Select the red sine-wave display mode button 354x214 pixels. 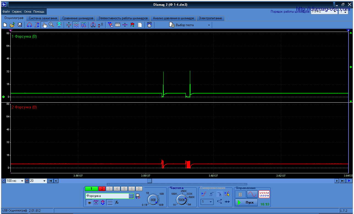tap(252, 194)
